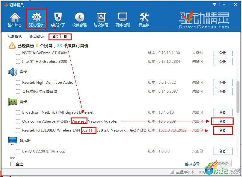Click the 声卡 speaker category icon

point(13,72)
